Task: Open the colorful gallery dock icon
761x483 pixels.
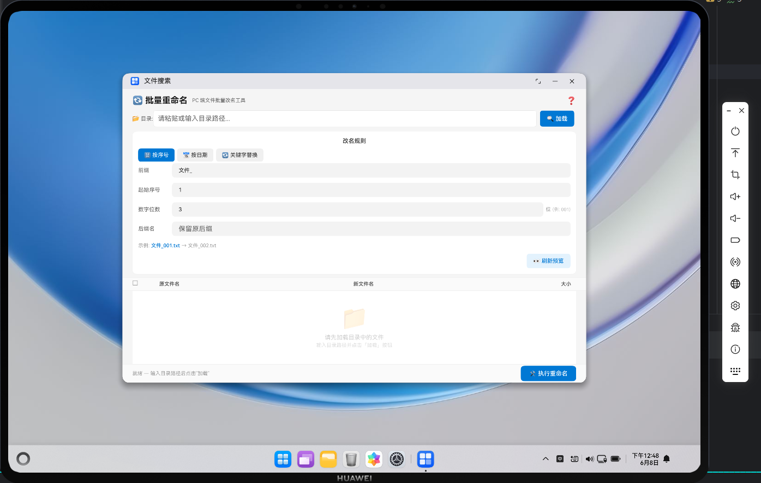Action: pyautogui.click(x=374, y=459)
